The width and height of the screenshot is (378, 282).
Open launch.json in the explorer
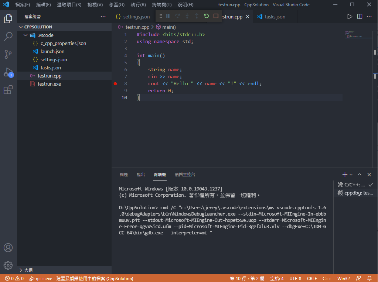(x=52, y=52)
